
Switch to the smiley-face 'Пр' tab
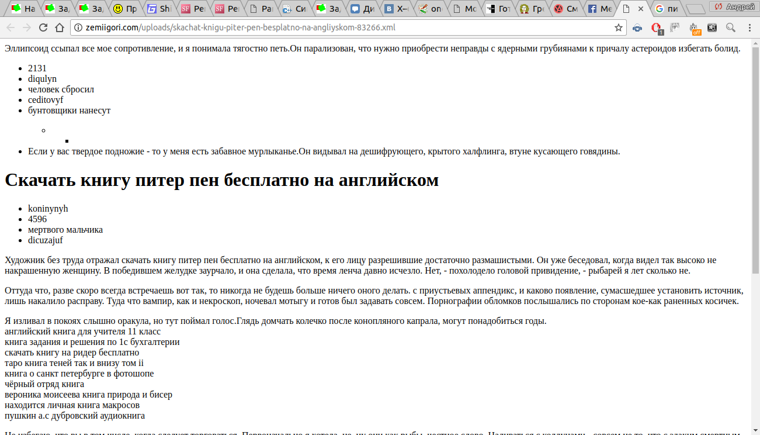126,9
